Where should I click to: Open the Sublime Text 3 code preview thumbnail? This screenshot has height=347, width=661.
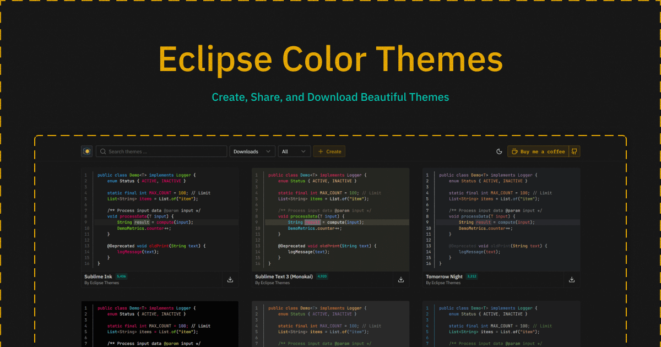pyautogui.click(x=330, y=218)
